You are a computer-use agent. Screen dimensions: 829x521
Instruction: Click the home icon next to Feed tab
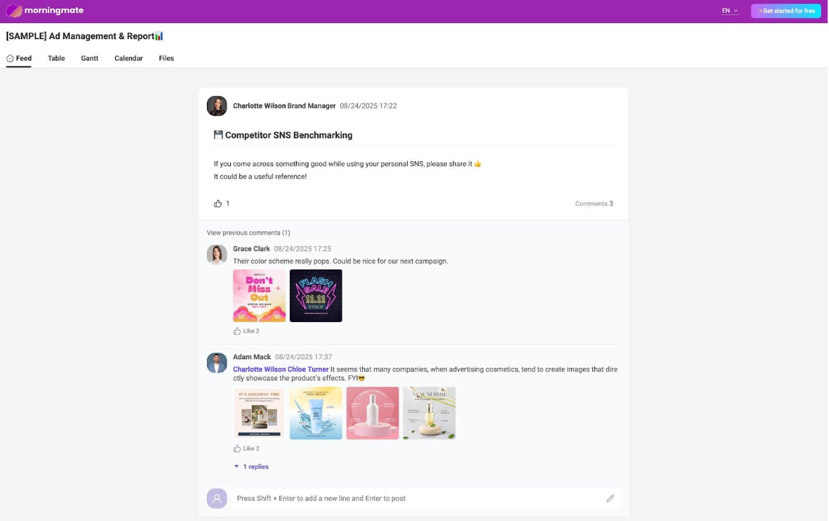tap(9, 58)
